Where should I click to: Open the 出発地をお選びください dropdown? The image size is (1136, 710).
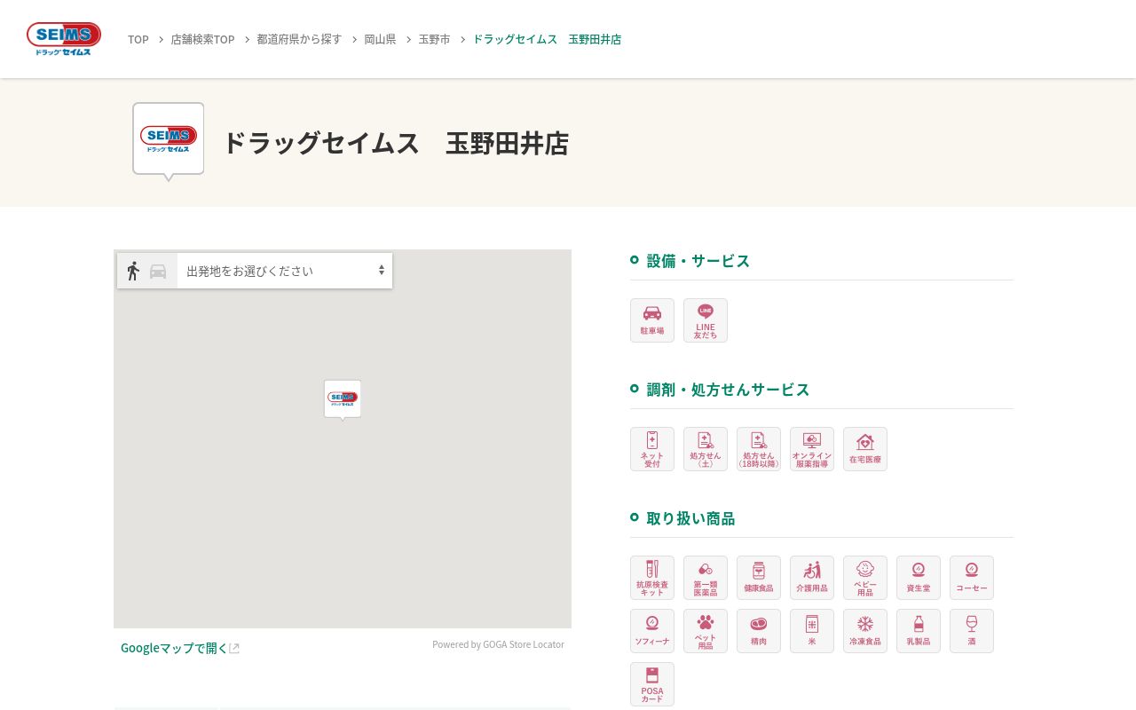pos(285,271)
